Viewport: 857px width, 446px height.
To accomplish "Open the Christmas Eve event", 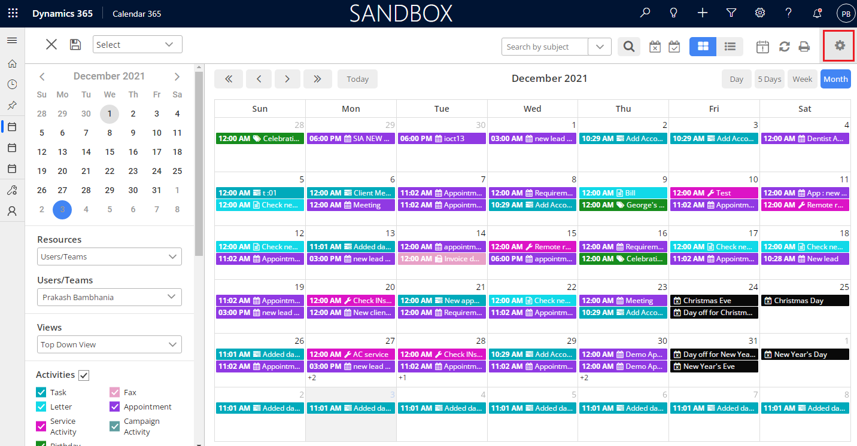I will (714, 301).
